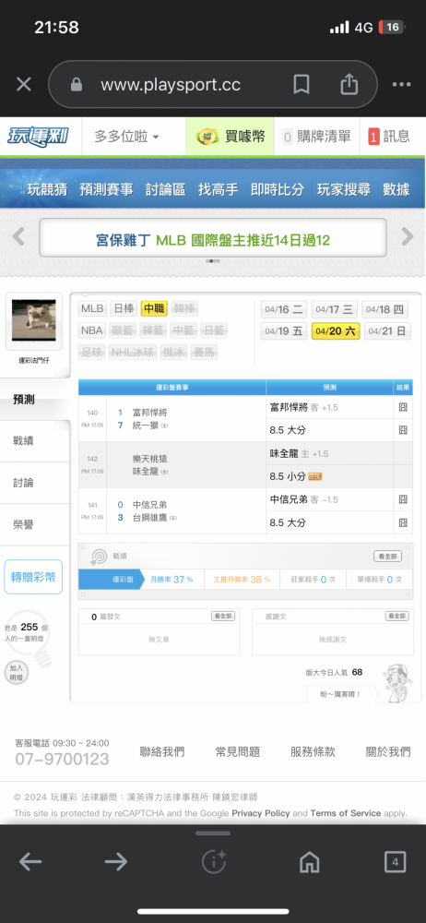Choose date 04/17 三

pos(334,309)
